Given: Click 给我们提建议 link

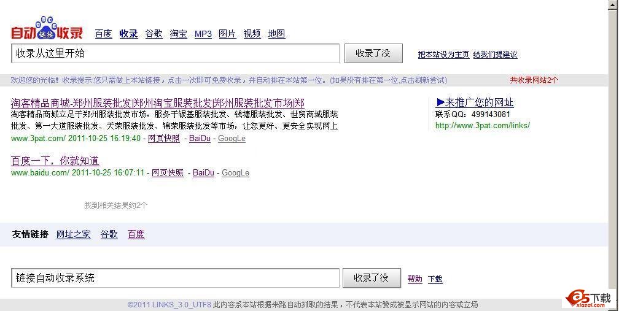Looking at the screenshot, I should (495, 55).
